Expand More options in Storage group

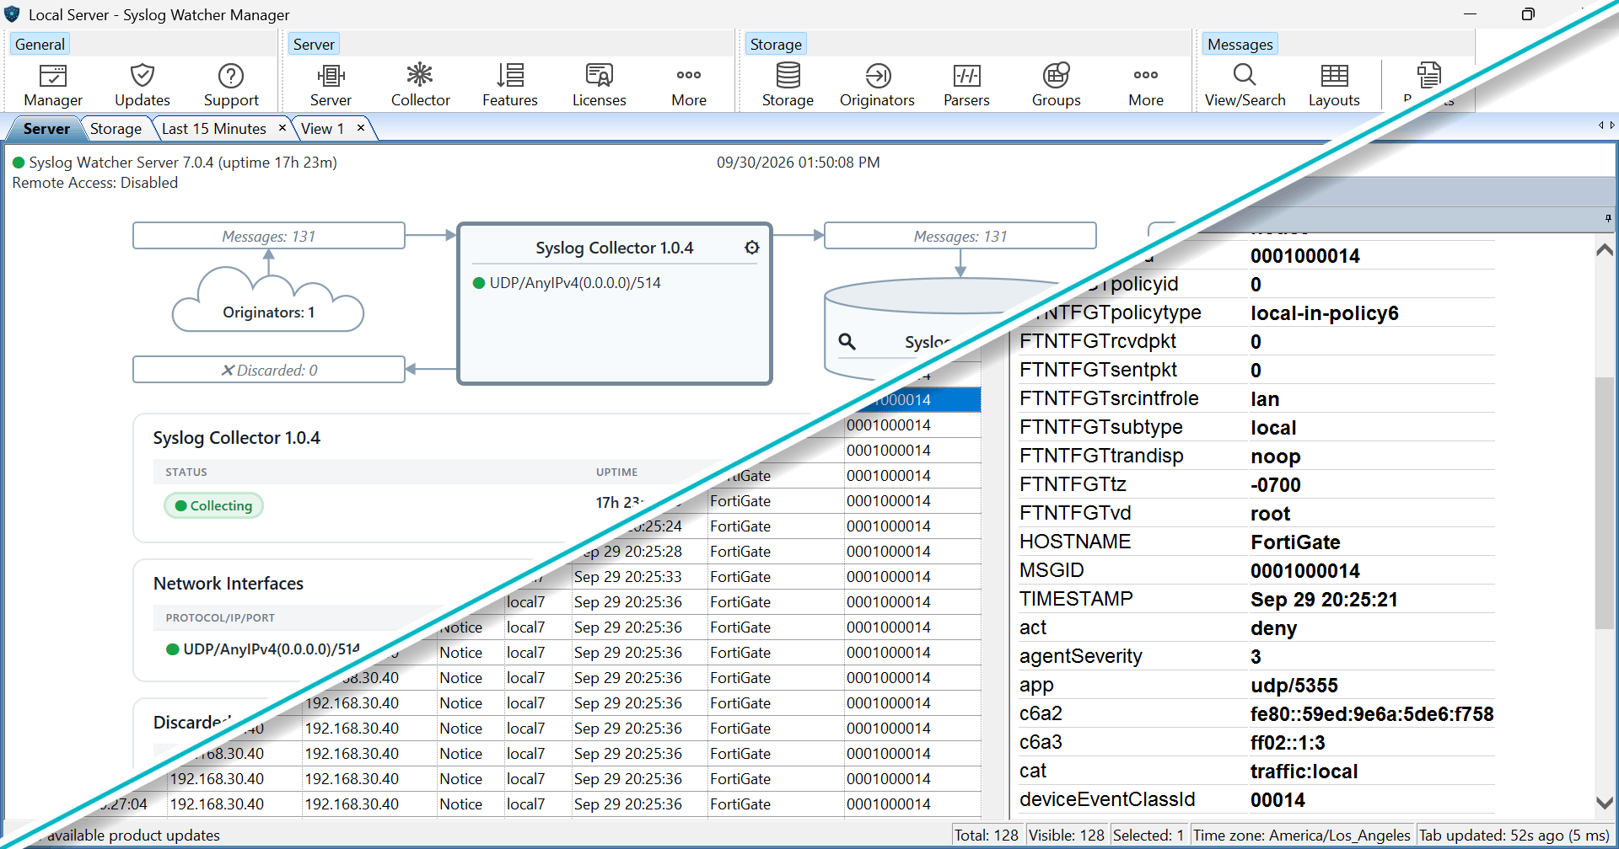[x=1146, y=85]
